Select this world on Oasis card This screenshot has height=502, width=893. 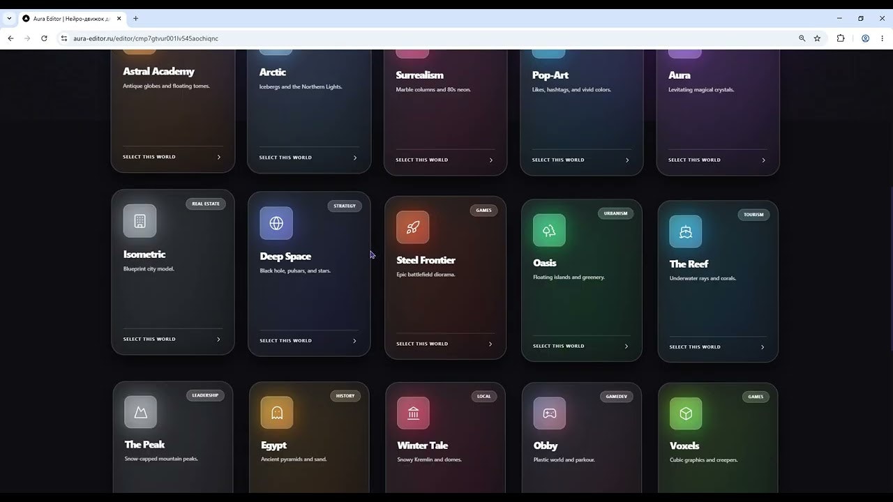559,346
